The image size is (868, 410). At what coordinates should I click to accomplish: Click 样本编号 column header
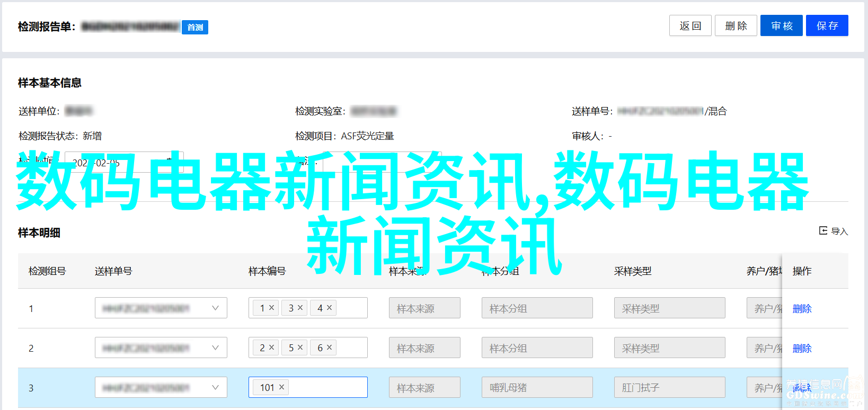click(x=267, y=271)
